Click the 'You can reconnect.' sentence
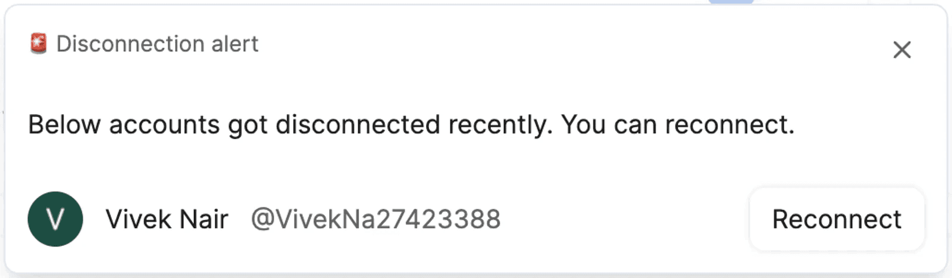 [x=678, y=125]
